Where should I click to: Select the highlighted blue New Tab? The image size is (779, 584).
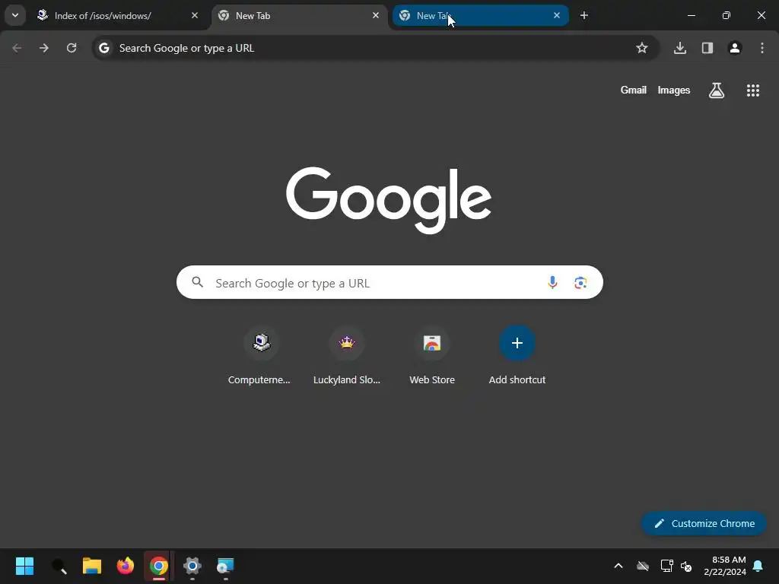point(481,15)
